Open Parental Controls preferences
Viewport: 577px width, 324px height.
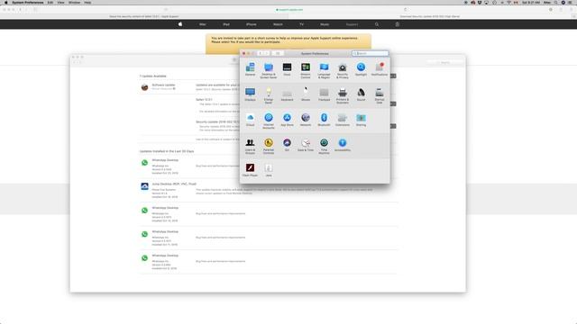269,146
